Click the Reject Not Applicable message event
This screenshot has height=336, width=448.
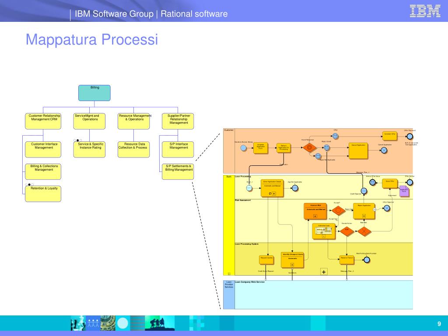(318, 156)
